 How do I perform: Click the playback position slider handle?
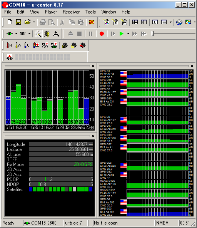(x=152, y=34)
